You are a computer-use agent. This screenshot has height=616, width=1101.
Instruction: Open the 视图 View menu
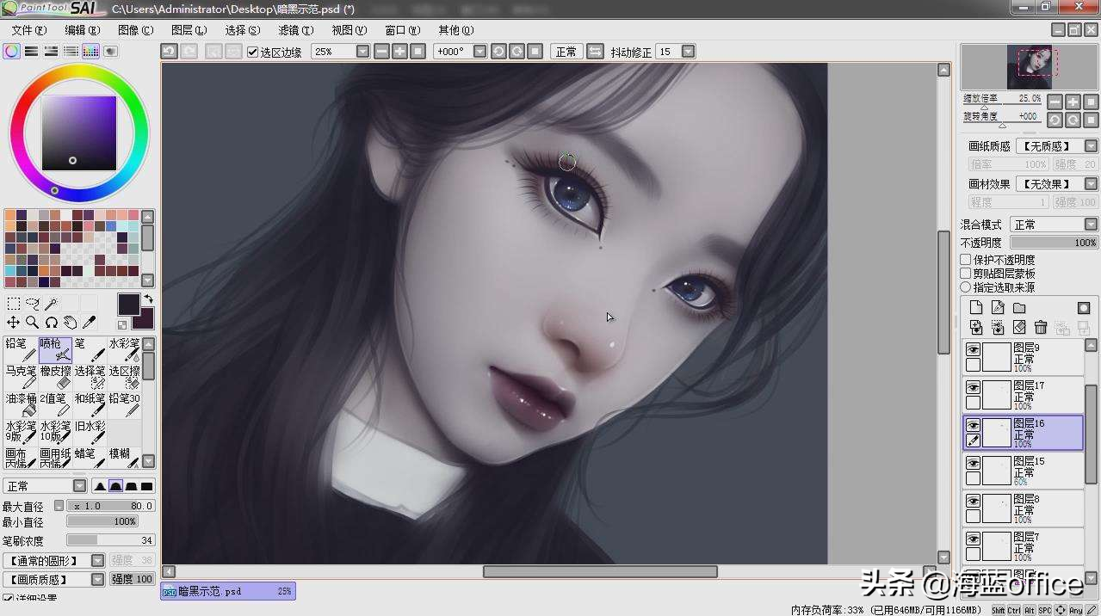pos(349,30)
